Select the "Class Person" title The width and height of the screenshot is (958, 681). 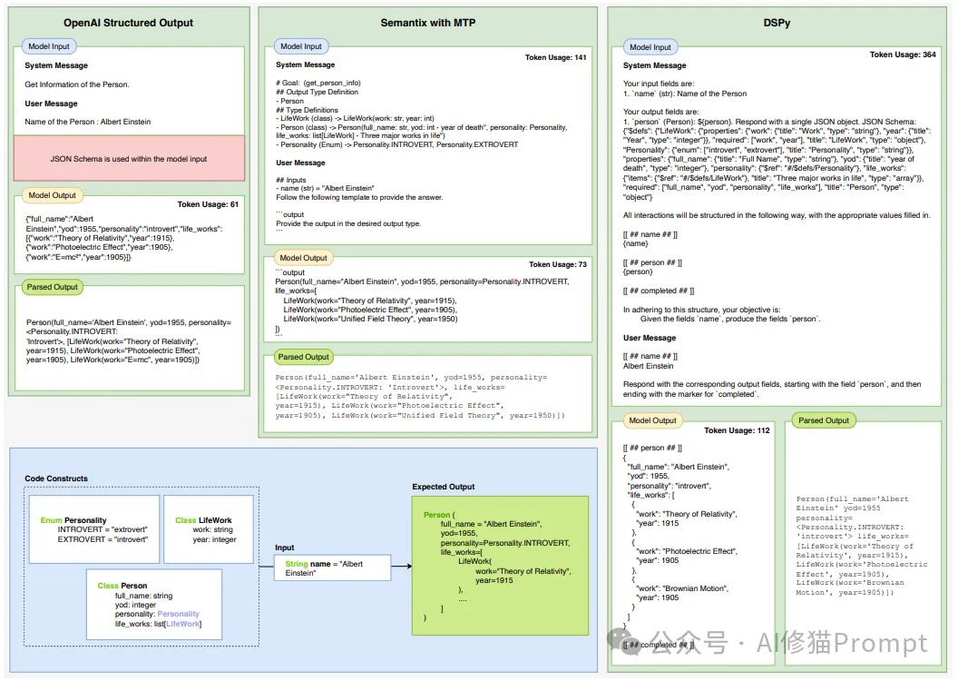pos(122,586)
